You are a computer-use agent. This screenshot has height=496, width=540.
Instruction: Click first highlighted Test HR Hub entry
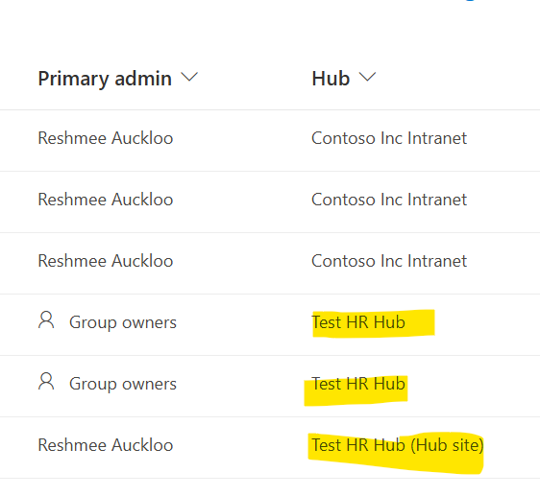click(x=358, y=322)
